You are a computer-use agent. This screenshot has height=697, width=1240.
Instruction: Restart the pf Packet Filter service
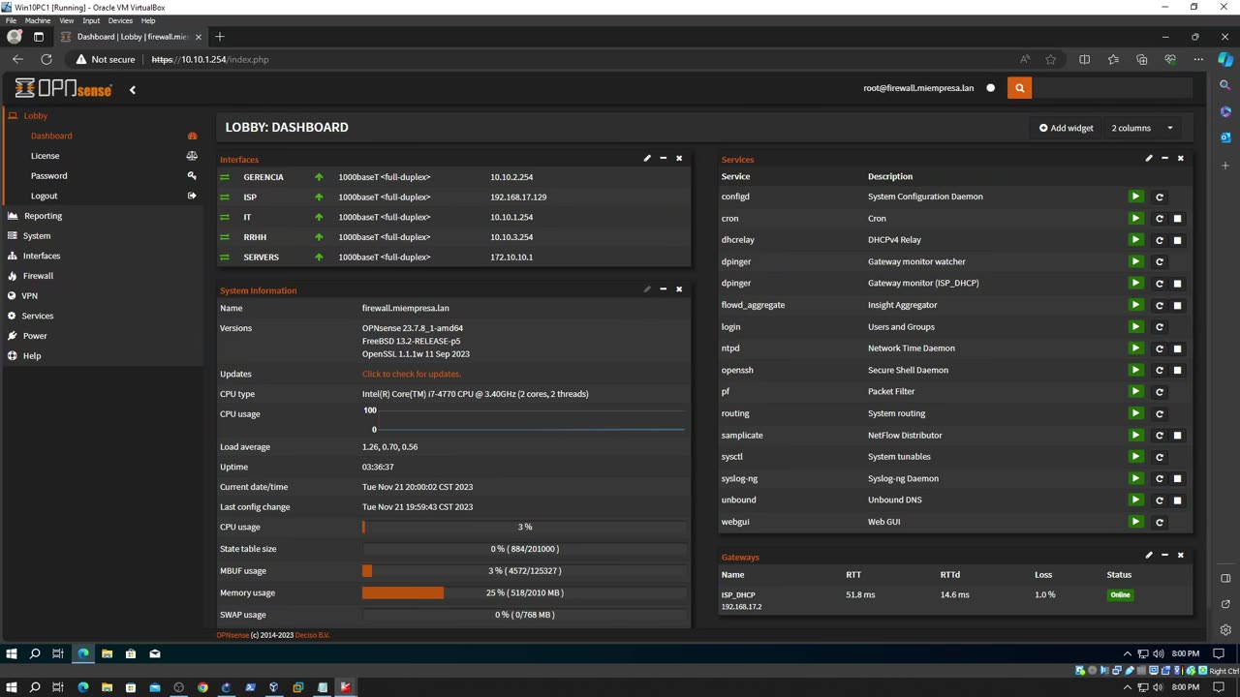pyautogui.click(x=1159, y=392)
